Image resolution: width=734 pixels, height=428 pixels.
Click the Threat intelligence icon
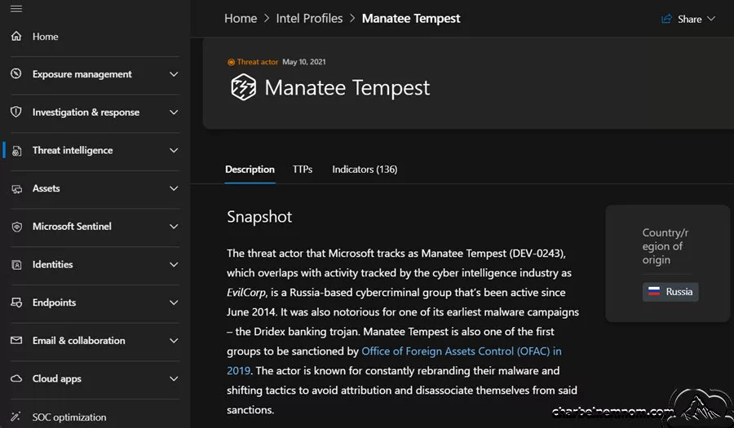(16, 150)
